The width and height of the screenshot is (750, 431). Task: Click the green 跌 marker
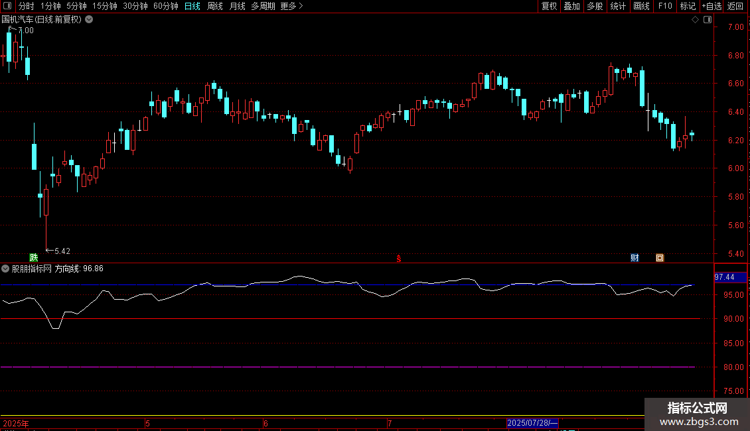[x=33, y=257]
